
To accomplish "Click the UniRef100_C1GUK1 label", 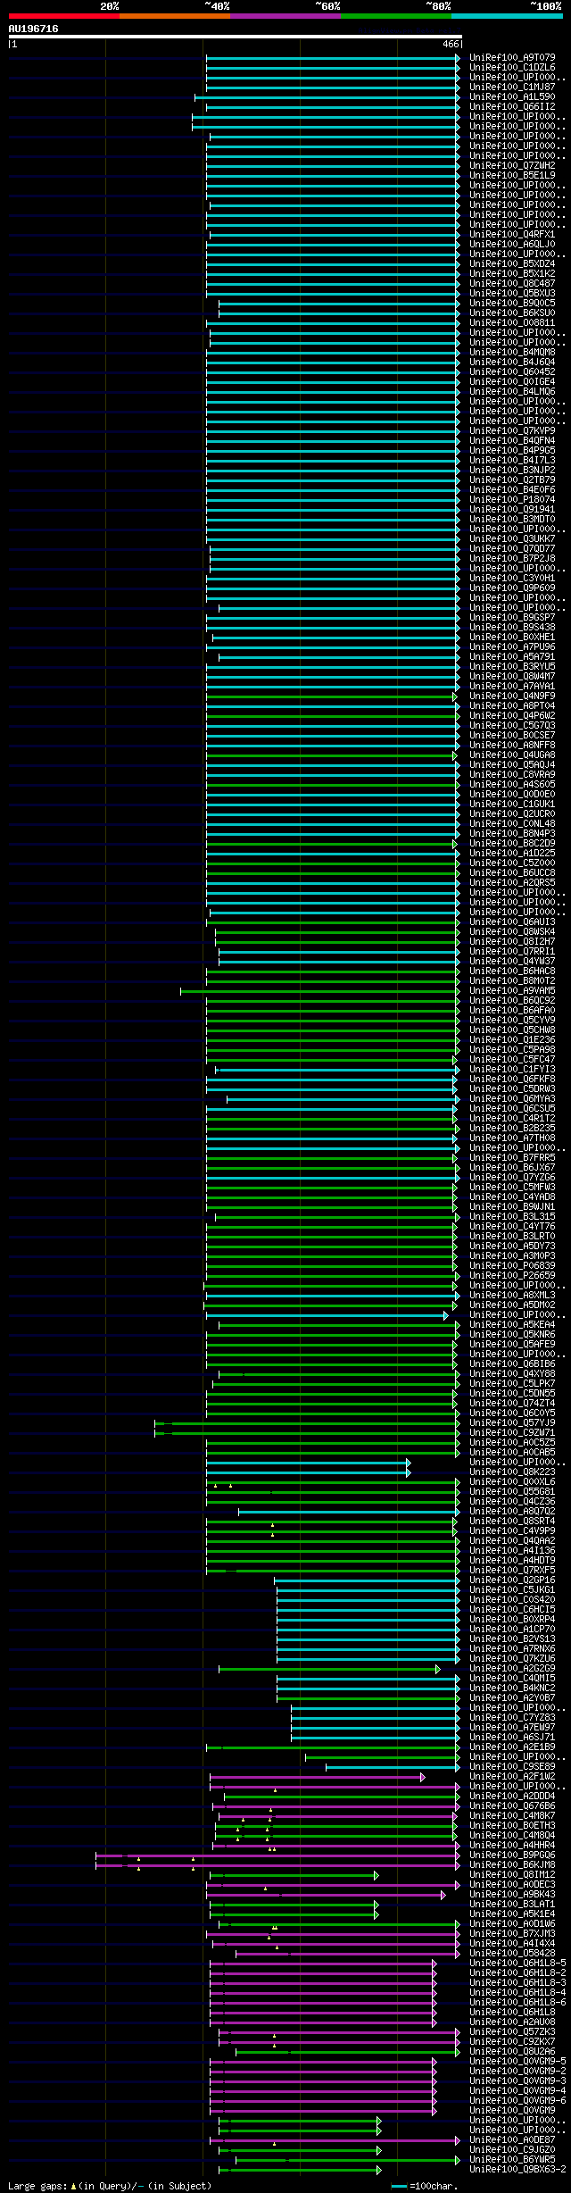I will [x=512, y=804].
